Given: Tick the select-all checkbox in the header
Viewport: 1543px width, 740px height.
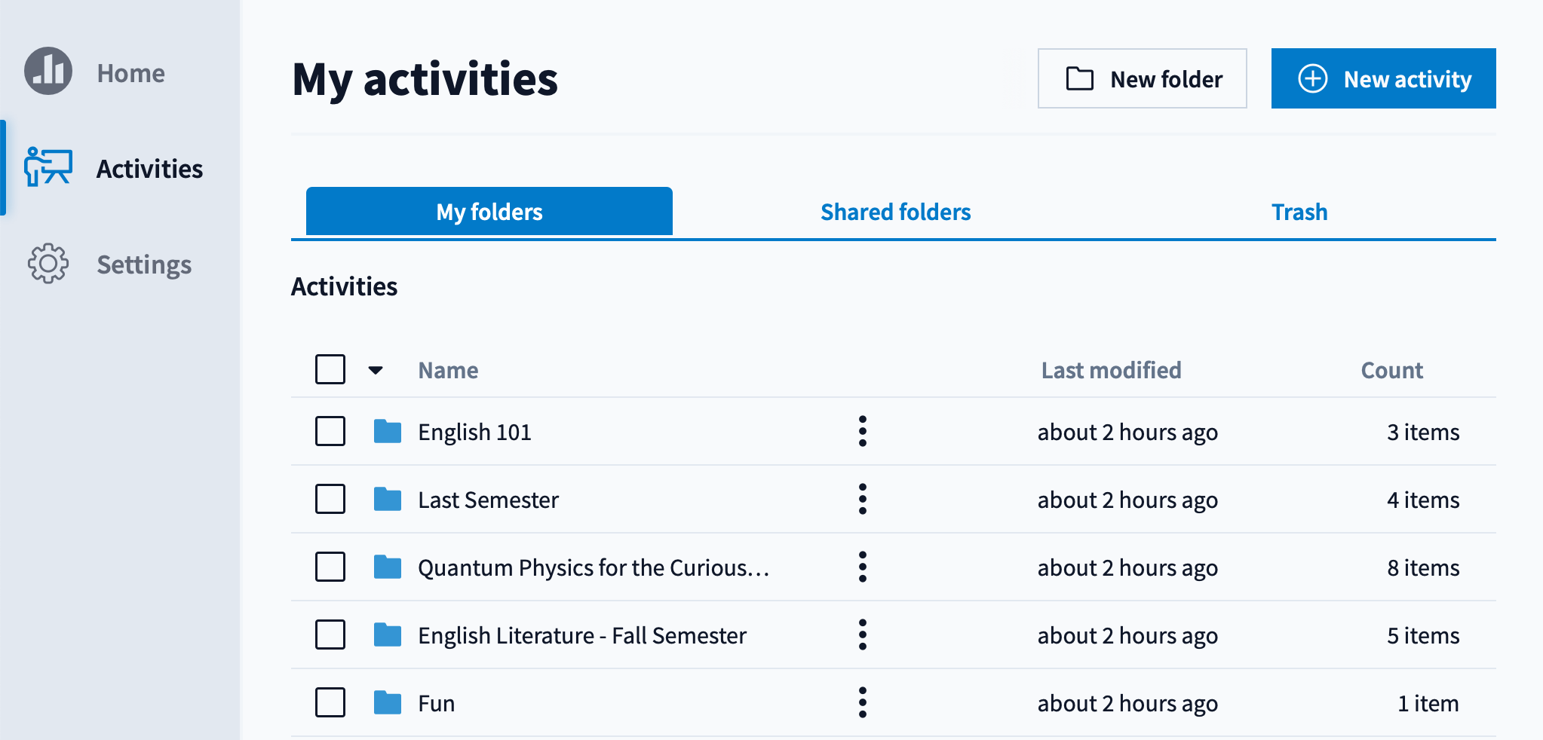Looking at the screenshot, I should [x=330, y=369].
